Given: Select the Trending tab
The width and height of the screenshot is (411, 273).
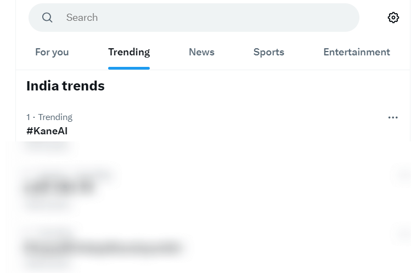Looking at the screenshot, I should click(x=129, y=52).
